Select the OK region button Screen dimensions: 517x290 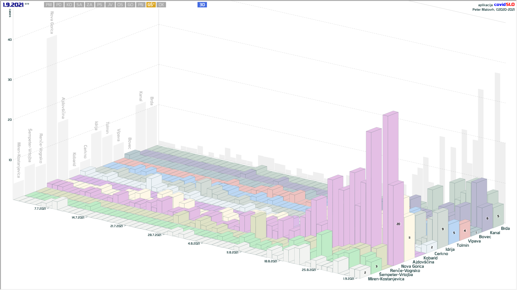click(161, 5)
